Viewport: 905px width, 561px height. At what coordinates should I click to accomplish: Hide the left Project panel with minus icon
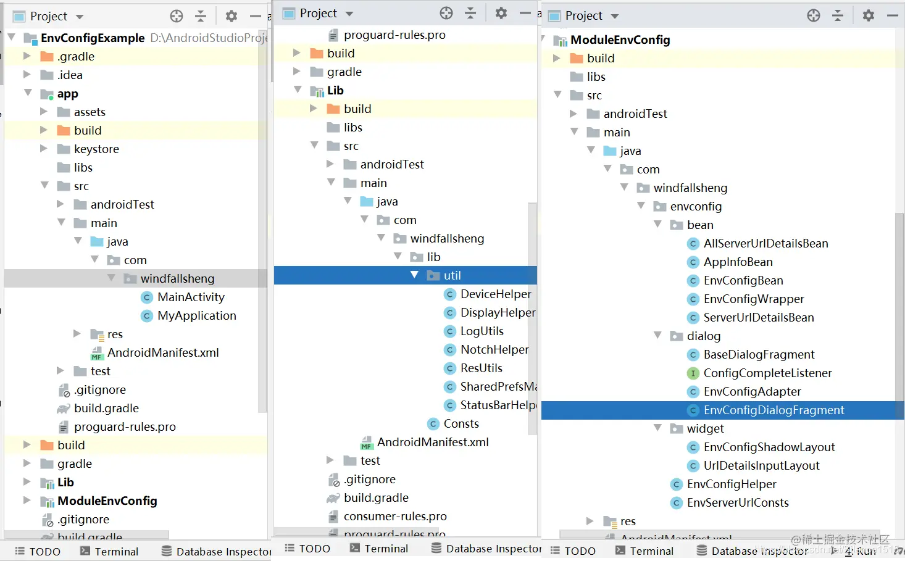(x=256, y=16)
